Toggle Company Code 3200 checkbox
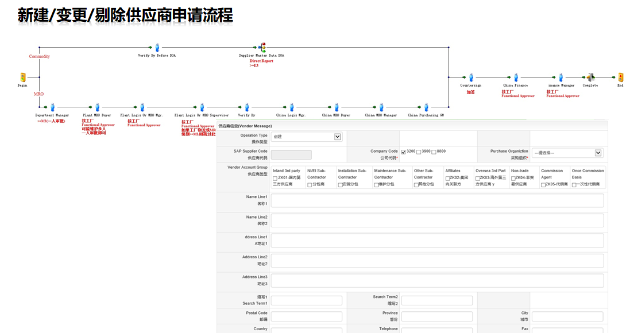Image resolution: width=626 pixels, height=333 pixels. (x=404, y=152)
